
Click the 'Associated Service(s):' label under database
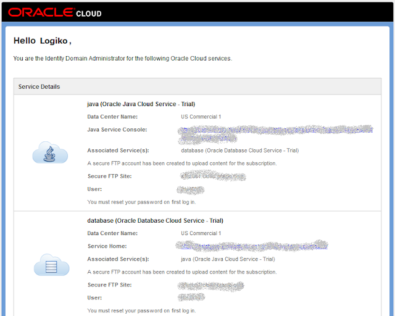click(x=118, y=259)
